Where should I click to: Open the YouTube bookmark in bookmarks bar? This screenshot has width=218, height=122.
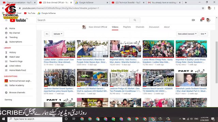pos(30,13)
